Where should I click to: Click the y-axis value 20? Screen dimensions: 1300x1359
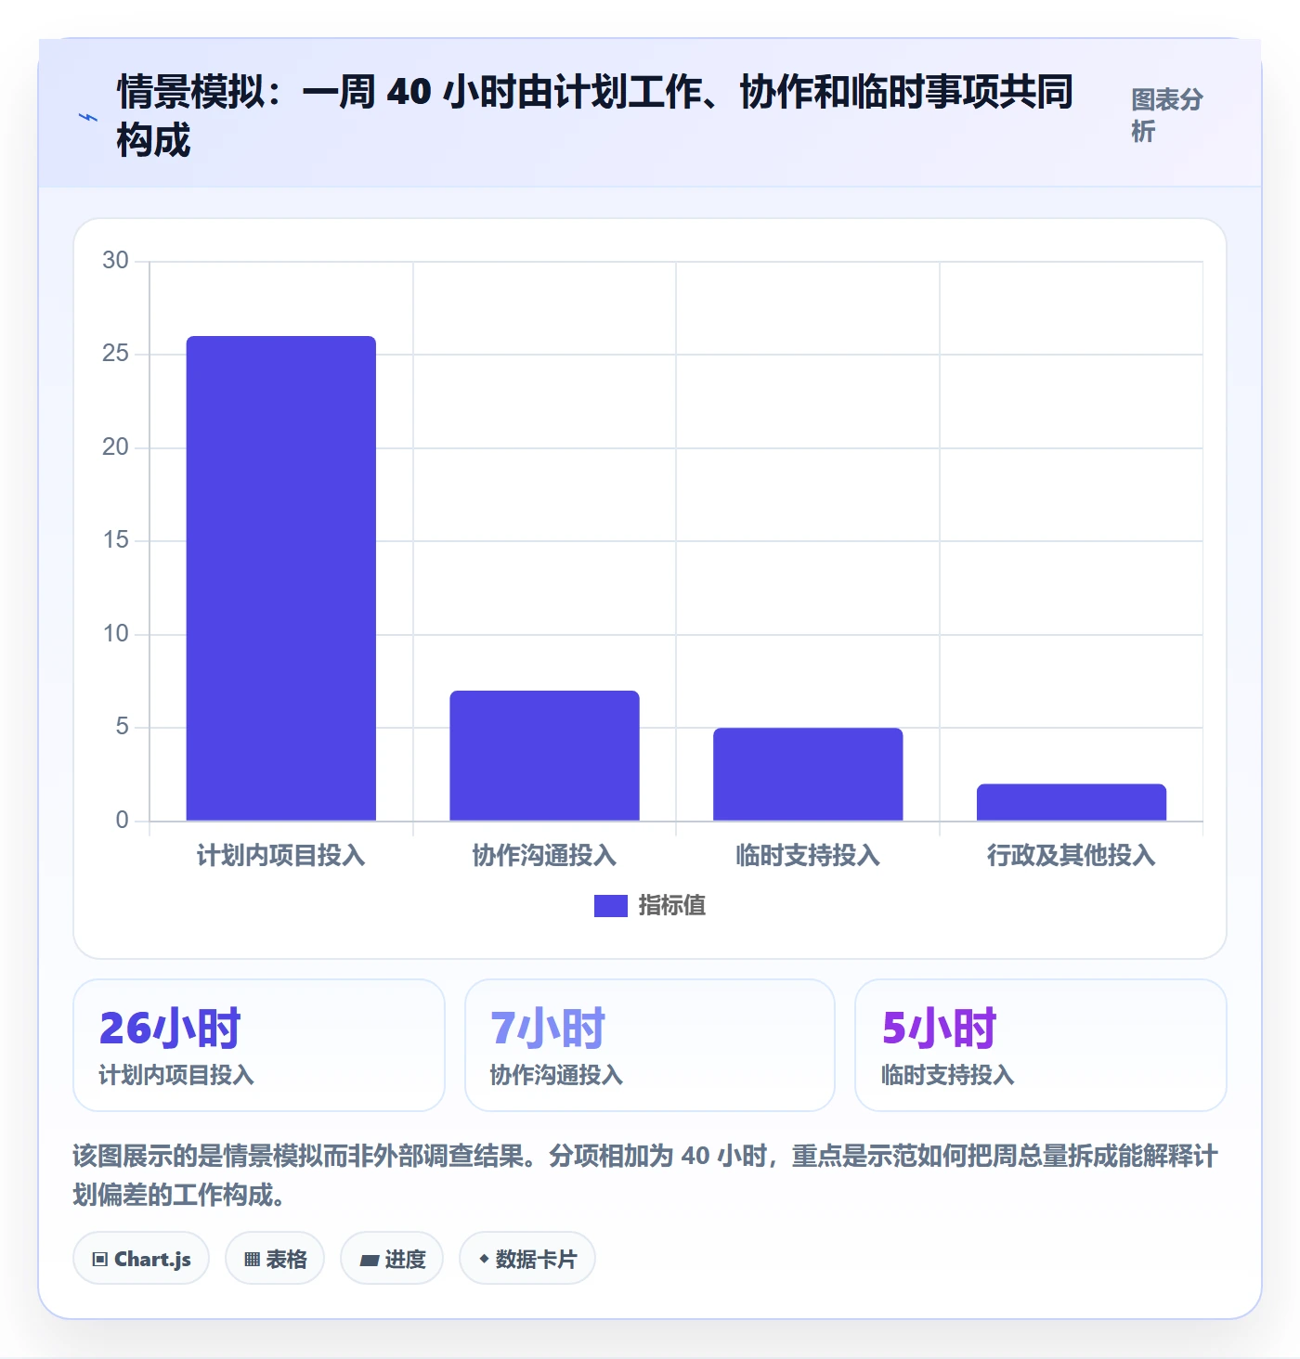tap(116, 447)
